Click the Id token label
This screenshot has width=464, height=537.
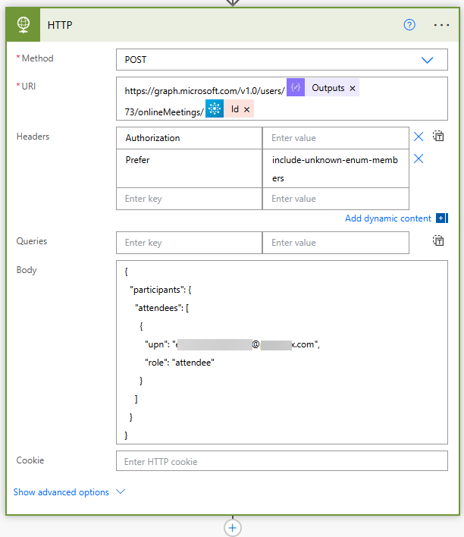coord(234,109)
